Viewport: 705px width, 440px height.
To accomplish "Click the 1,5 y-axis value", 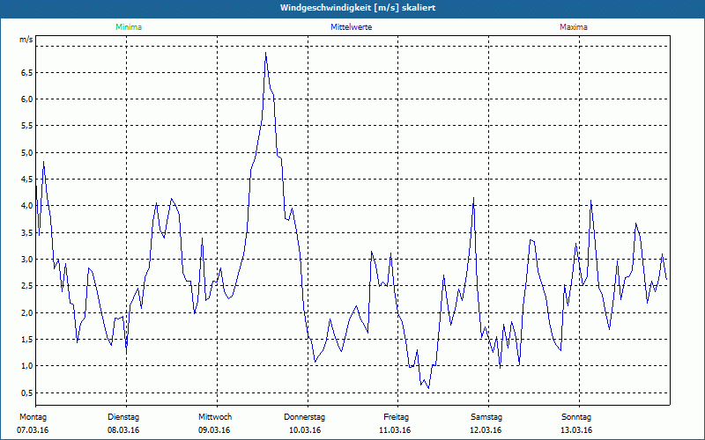I will pyautogui.click(x=27, y=340).
